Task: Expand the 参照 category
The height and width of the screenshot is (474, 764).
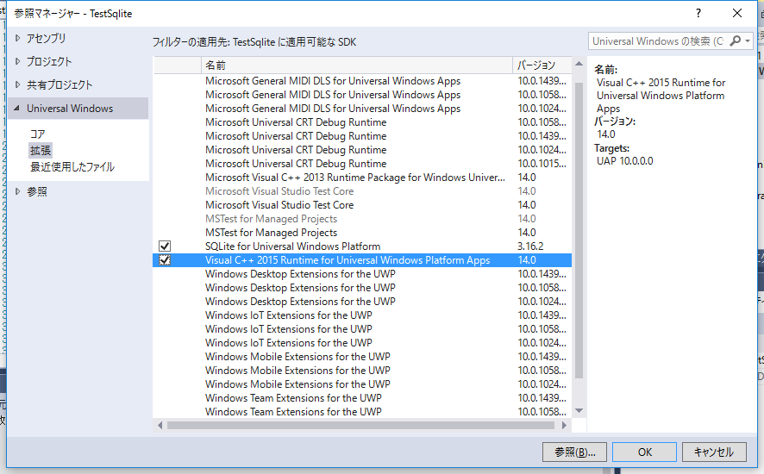Action: pyautogui.click(x=17, y=191)
